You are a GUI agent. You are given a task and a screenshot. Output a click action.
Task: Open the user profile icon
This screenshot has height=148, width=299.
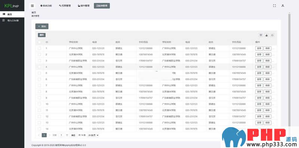[x=283, y=6]
